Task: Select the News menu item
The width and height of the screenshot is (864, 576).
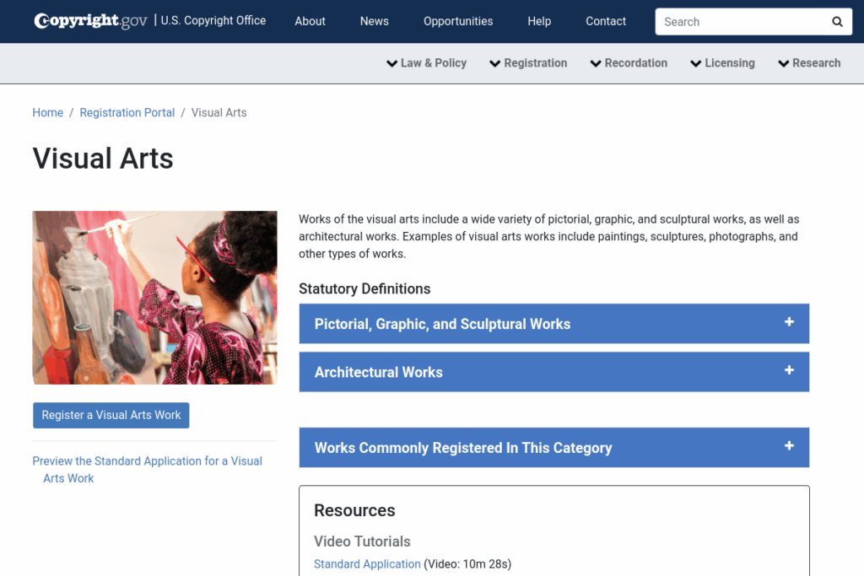Action: [374, 21]
